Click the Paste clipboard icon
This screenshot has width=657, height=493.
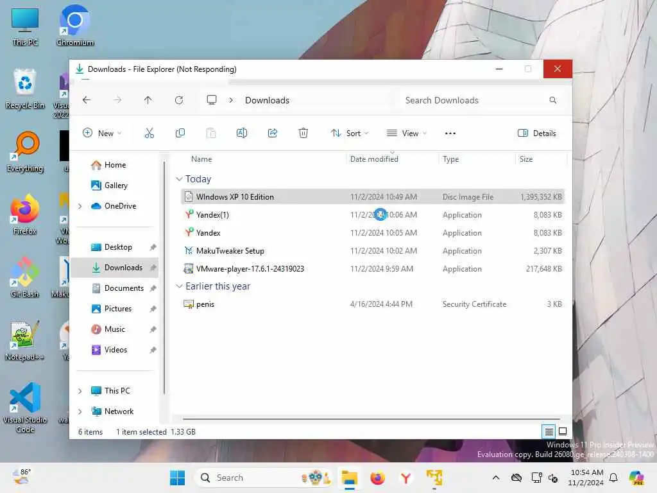[x=211, y=134]
